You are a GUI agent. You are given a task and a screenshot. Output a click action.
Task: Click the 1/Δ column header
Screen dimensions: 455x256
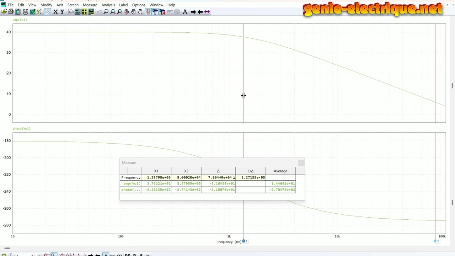tap(251, 171)
